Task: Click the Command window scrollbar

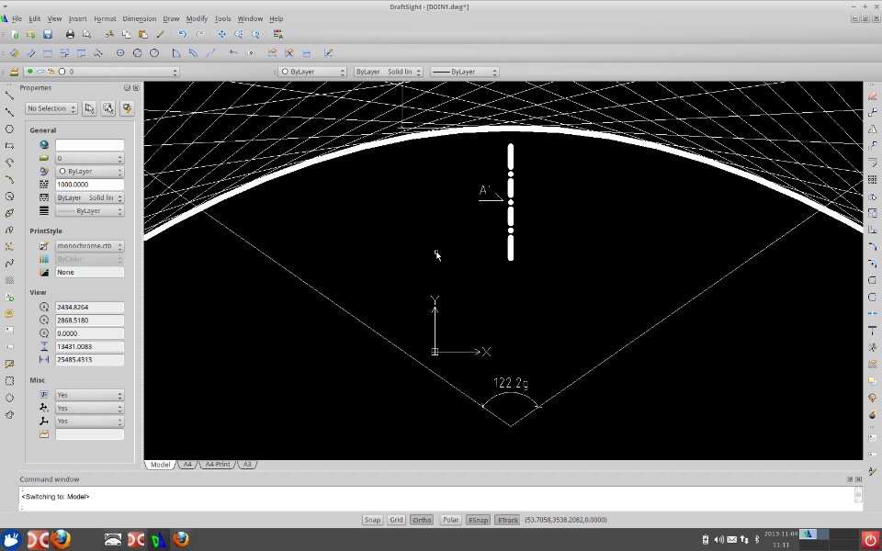Action: [x=858, y=498]
